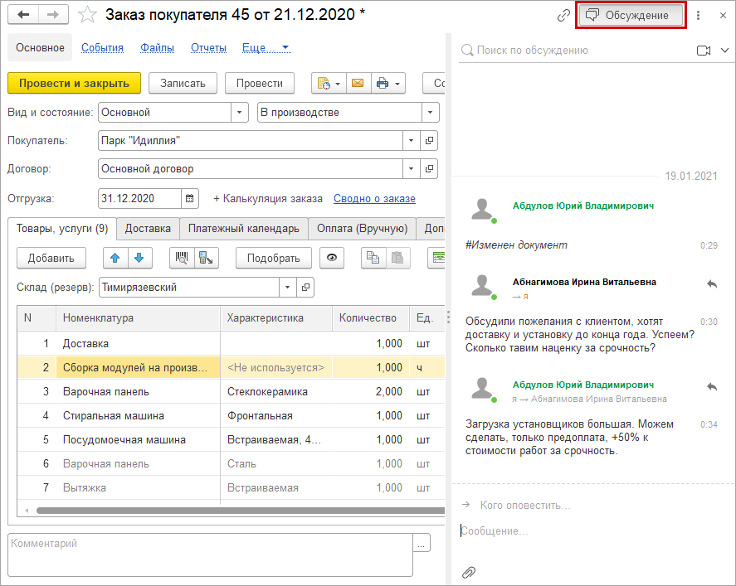Image resolution: width=736 pixels, height=586 pixels.
Task: Click the Номенклатура column header
Action: tap(138, 317)
